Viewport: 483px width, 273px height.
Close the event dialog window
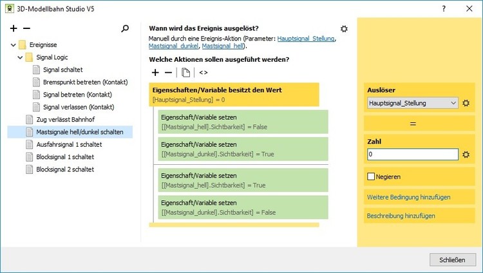click(469, 8)
